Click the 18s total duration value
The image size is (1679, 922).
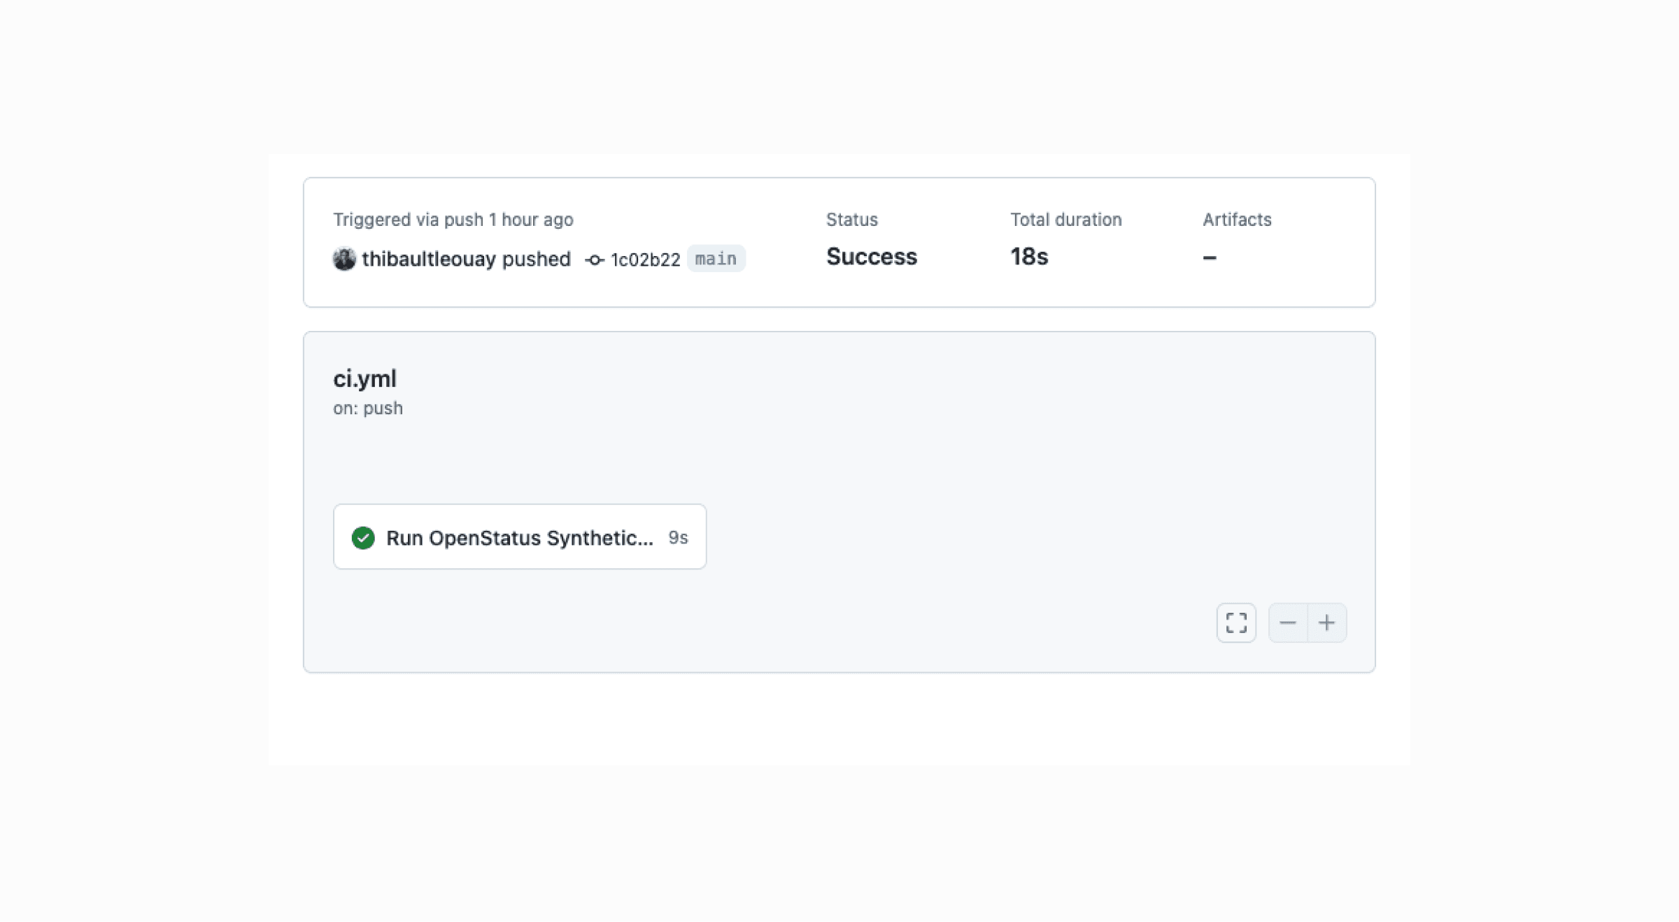pyautogui.click(x=1028, y=257)
